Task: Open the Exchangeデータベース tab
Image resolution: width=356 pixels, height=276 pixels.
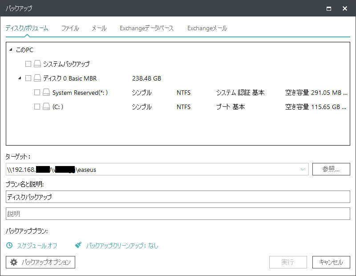Action: (146, 28)
